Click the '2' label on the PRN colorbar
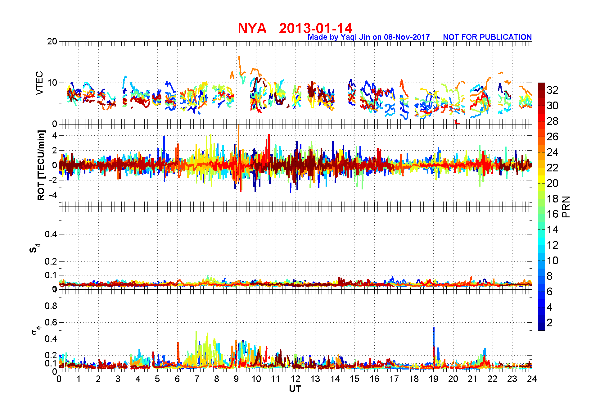This screenshot has height=413, width=591. [x=550, y=323]
